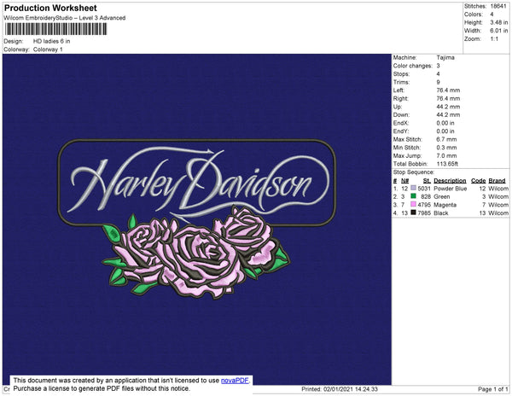Click the 'Color changes:' label
Image resolution: width=512 pixels, height=396 pixels.
click(412, 66)
